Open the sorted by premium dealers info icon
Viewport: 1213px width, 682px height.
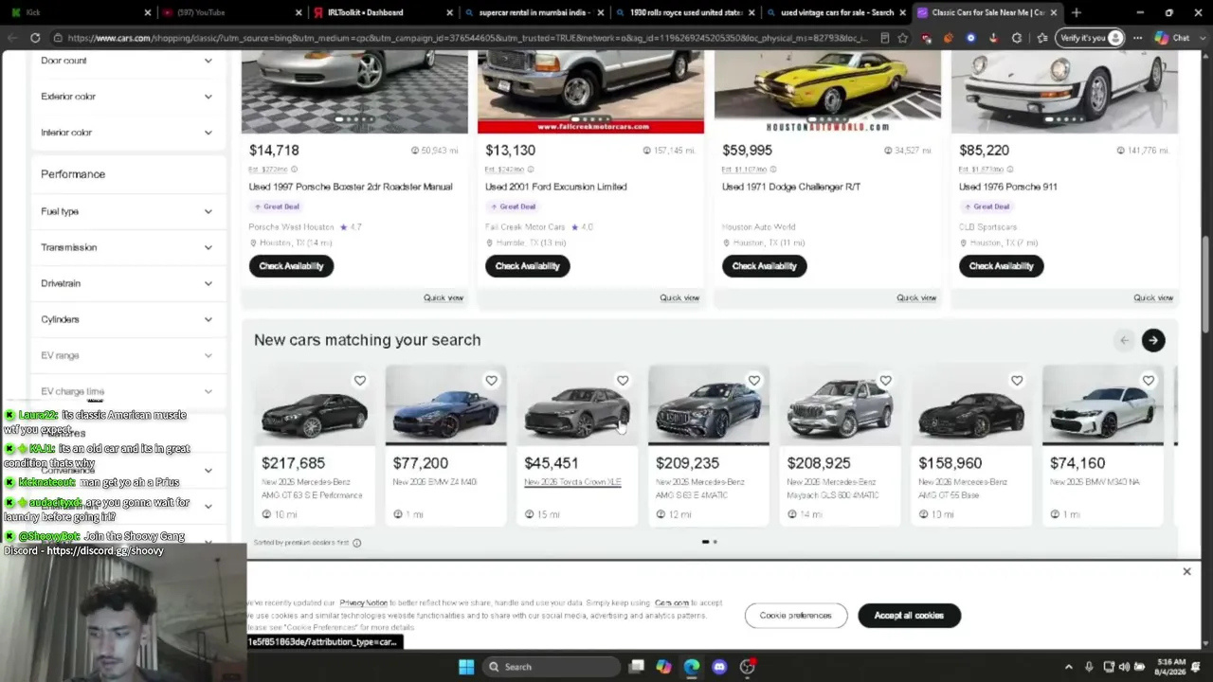pyautogui.click(x=356, y=543)
